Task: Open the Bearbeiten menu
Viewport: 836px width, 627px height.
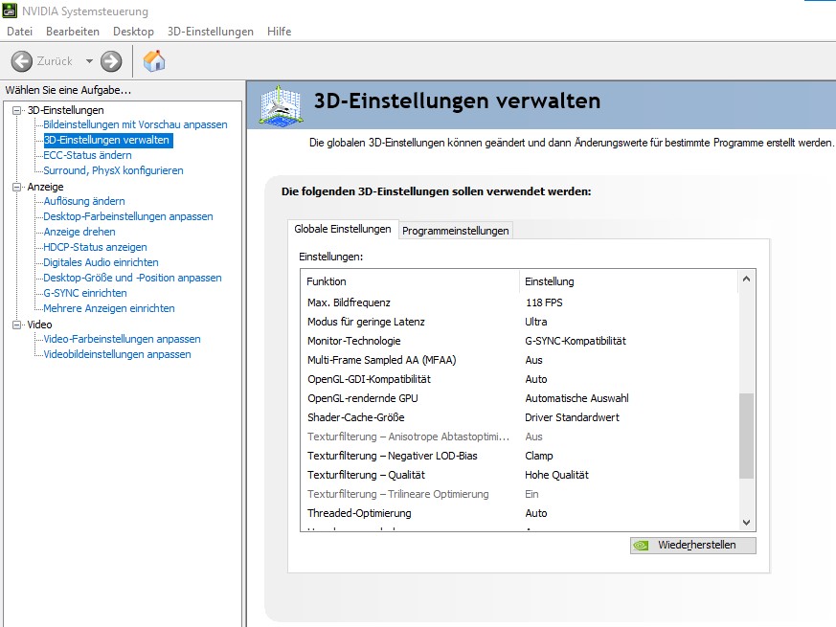Action: coord(73,32)
